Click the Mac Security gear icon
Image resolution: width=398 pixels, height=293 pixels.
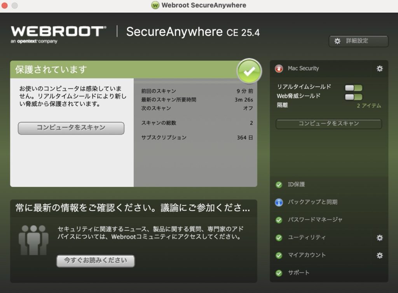(379, 68)
